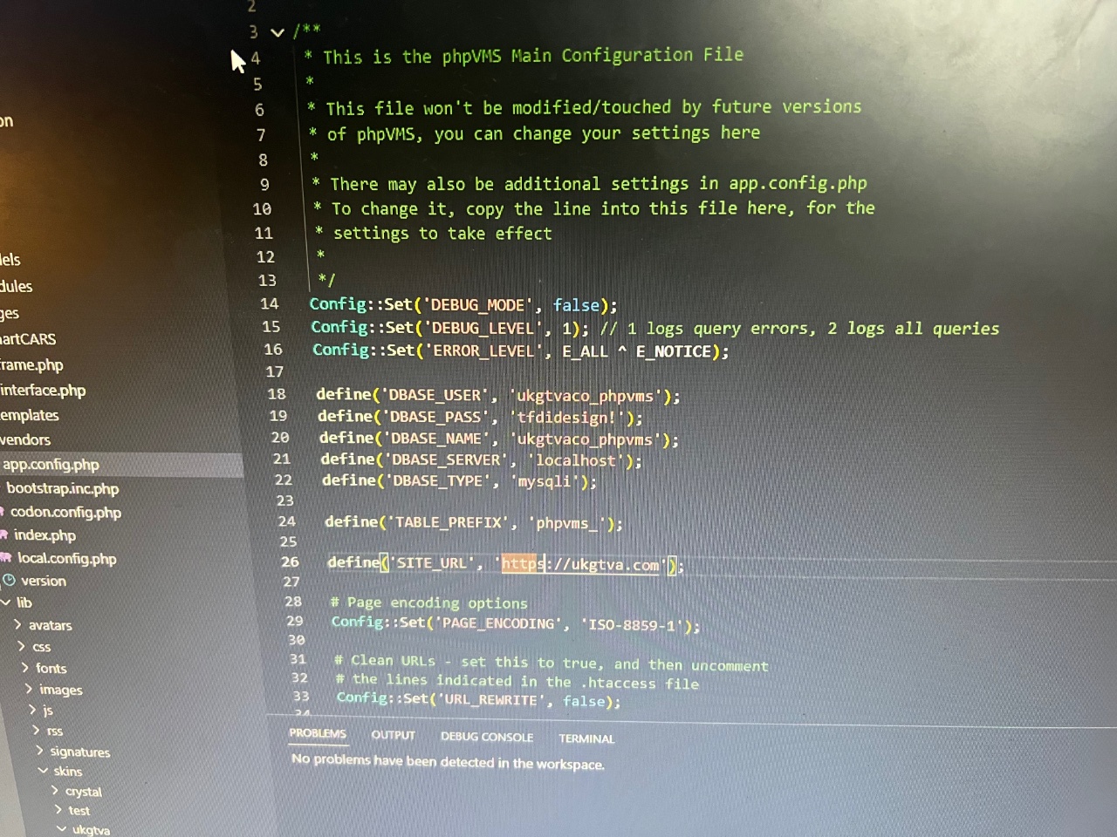Image resolution: width=1117 pixels, height=837 pixels.
Task: Collapse the skins folder
Action: 43,771
